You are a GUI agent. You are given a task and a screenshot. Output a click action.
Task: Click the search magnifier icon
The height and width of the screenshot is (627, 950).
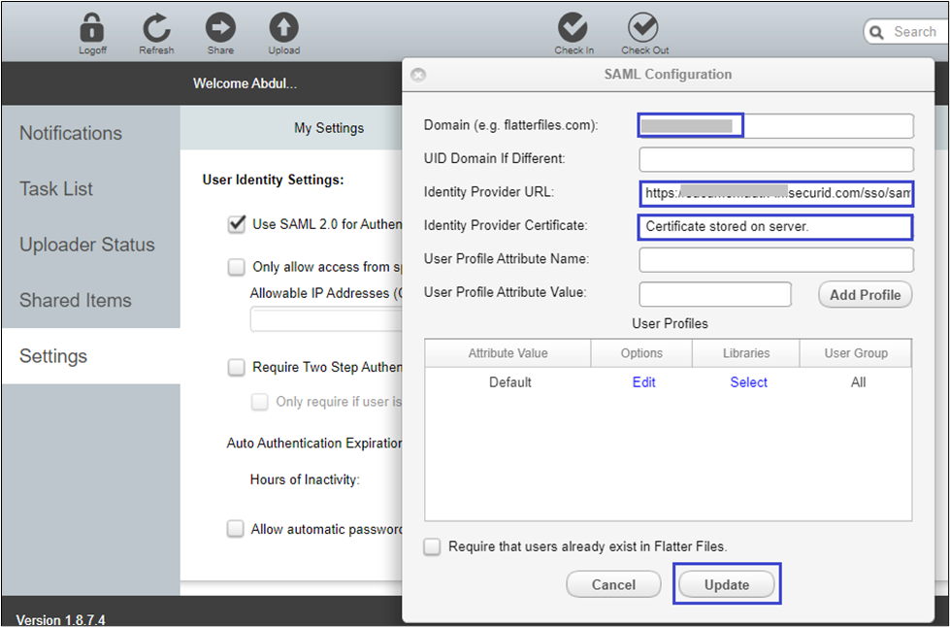pyautogui.click(x=879, y=32)
